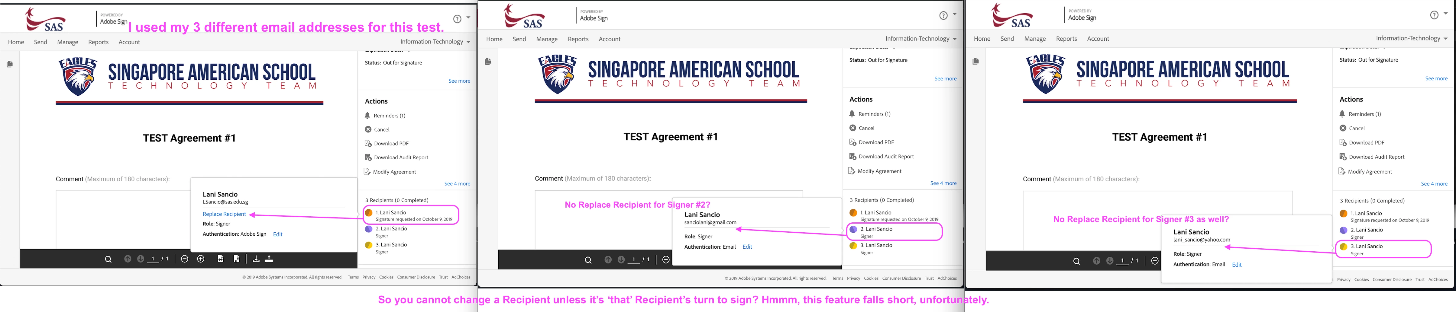Click Edit authentication link in gmail popup
1456x312 pixels.
point(747,247)
